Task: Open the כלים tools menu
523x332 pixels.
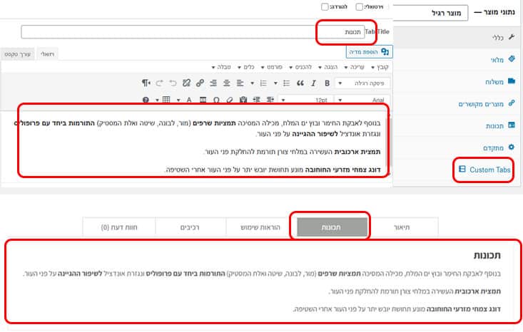Action: [246, 67]
